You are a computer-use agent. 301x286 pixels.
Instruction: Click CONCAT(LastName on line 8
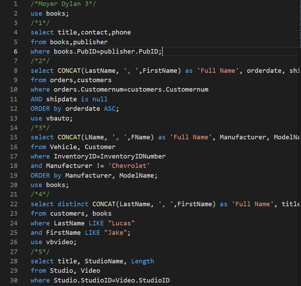pyautogui.click(x=86, y=71)
